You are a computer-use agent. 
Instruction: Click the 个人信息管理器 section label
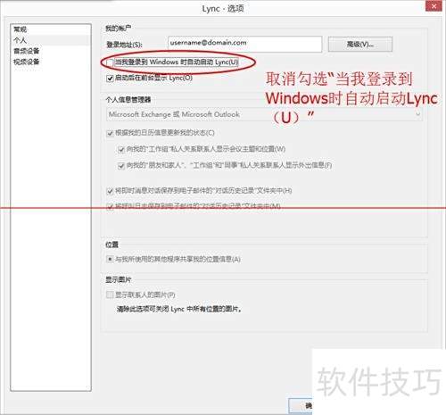click(128, 99)
